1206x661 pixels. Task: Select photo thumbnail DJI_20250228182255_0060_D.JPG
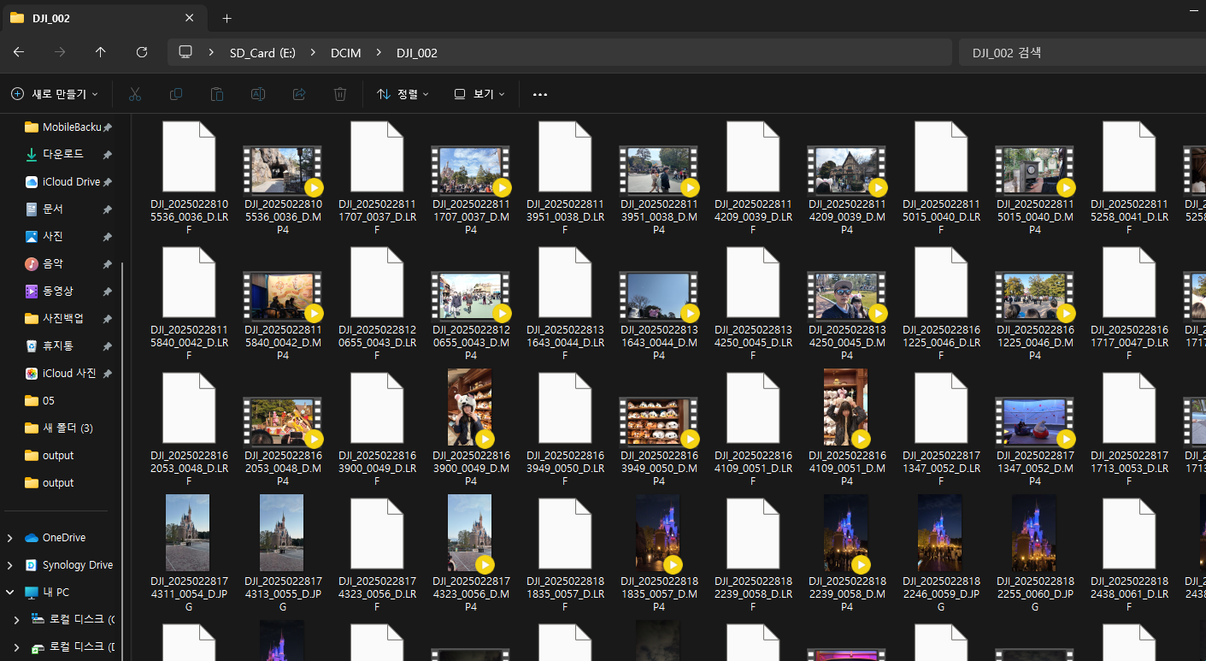1034,533
